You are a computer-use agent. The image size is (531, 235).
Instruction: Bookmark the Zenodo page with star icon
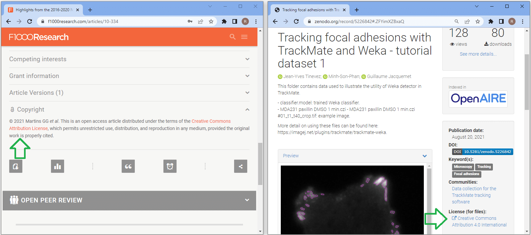tap(478, 21)
